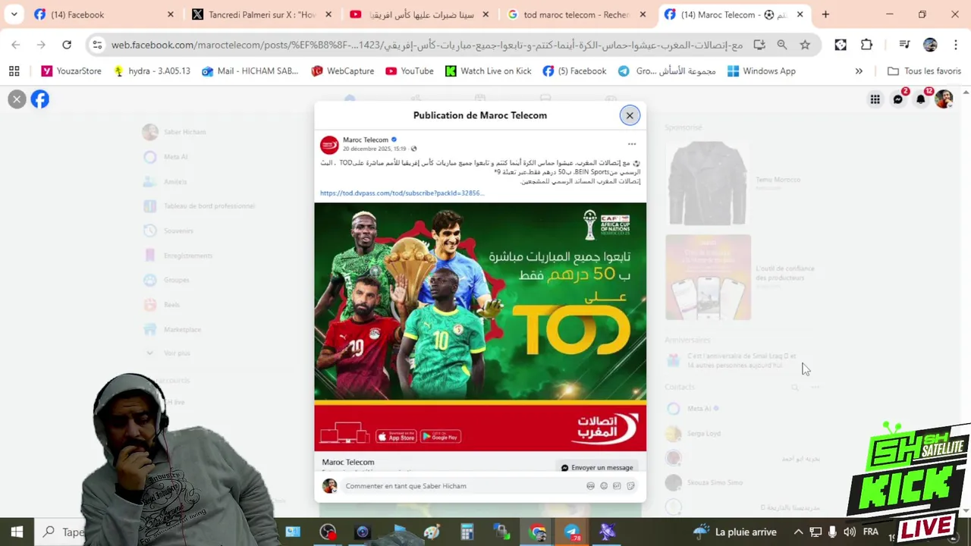Click the comment field Commenter en tant que Saber Hicham
Viewport: 971px width, 546px height.
[x=463, y=486]
